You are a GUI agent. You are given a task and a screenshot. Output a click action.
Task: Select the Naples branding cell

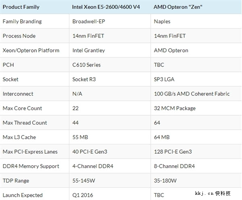162,21
